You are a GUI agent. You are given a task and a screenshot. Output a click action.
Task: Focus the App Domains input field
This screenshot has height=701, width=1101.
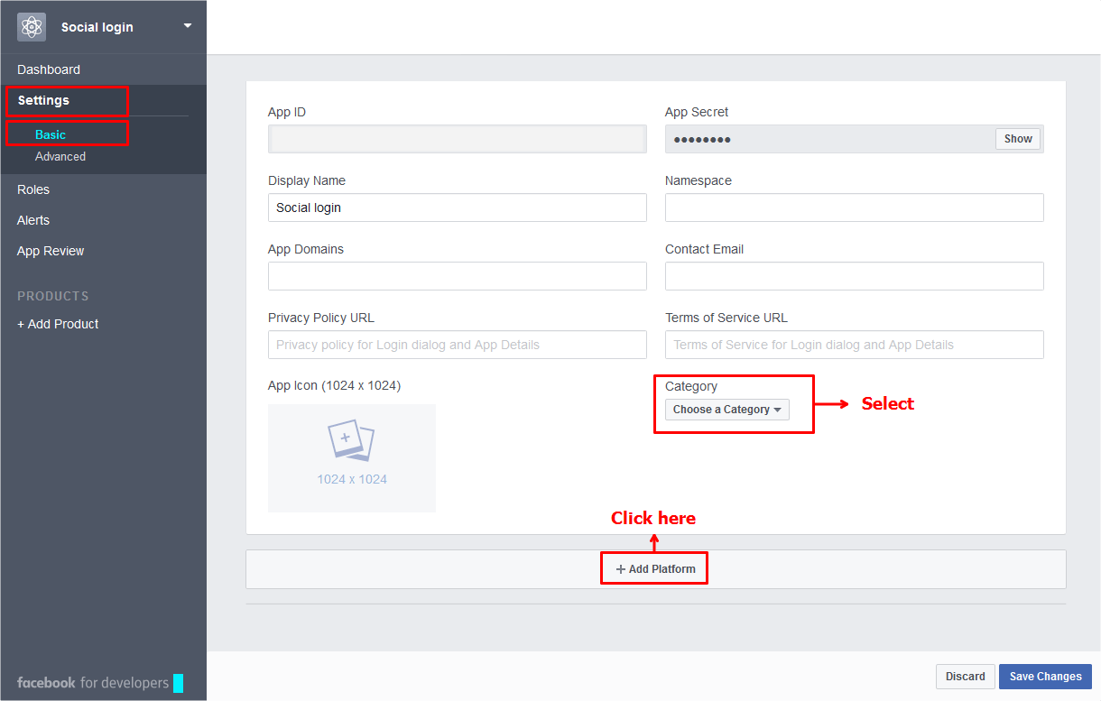[457, 276]
